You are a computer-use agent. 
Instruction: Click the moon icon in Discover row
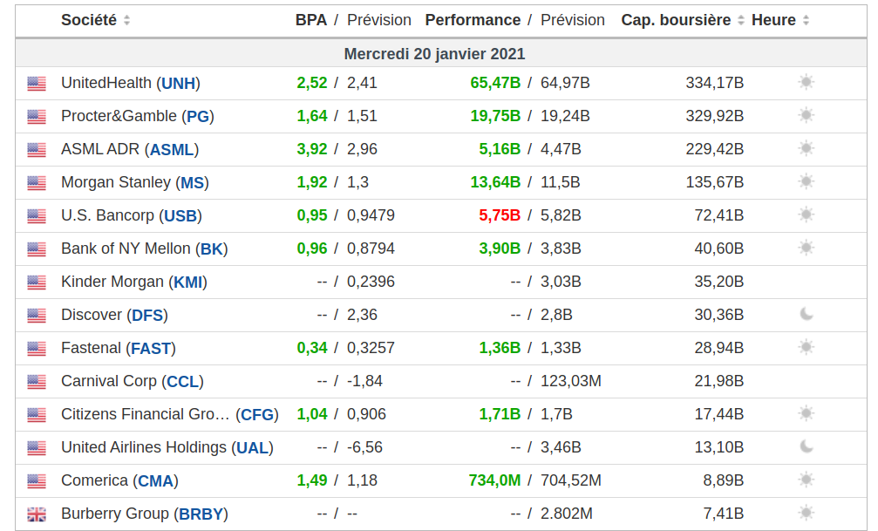(x=807, y=314)
